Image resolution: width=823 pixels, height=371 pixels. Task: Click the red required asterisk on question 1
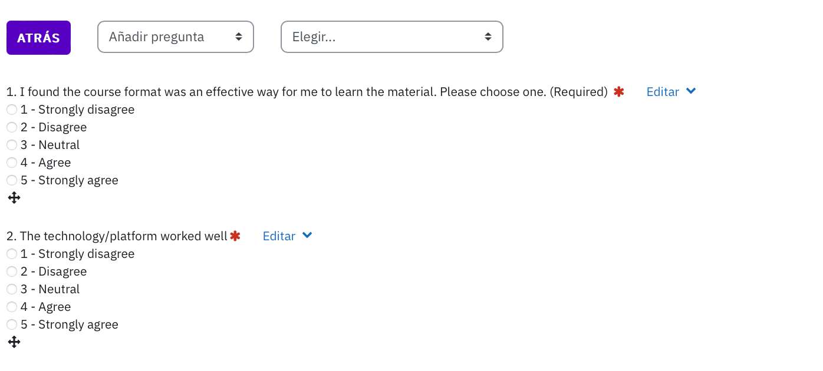point(618,91)
